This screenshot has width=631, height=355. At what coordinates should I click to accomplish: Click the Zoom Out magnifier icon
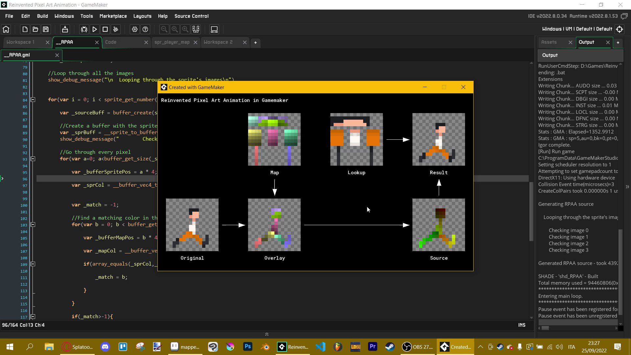(164, 29)
